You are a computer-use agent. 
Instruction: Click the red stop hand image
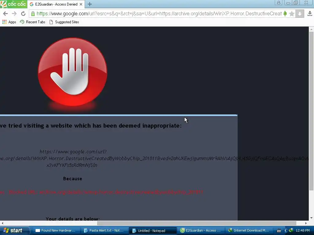(72, 72)
